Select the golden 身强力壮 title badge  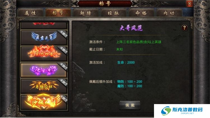tap(44, 86)
